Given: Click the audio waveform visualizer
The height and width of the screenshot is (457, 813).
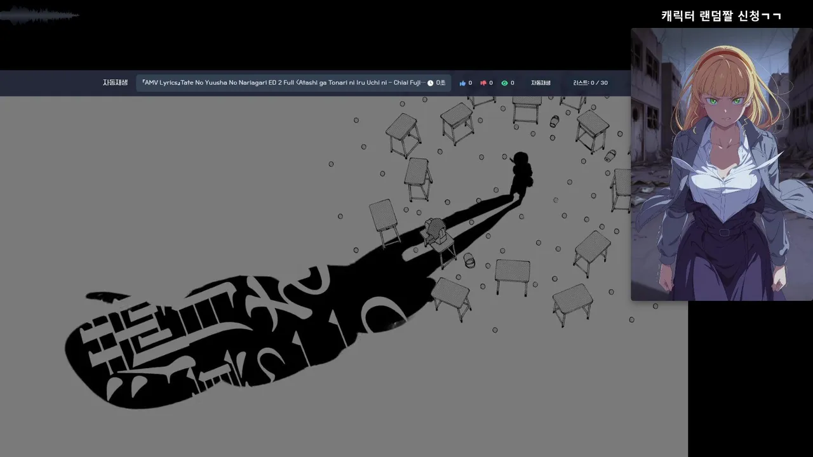Looking at the screenshot, I should click(39, 16).
